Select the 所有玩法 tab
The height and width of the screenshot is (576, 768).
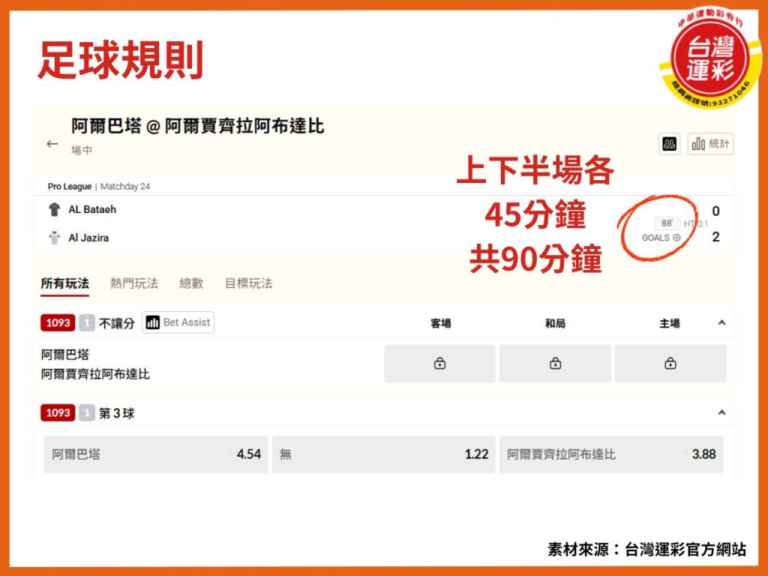tap(64, 283)
